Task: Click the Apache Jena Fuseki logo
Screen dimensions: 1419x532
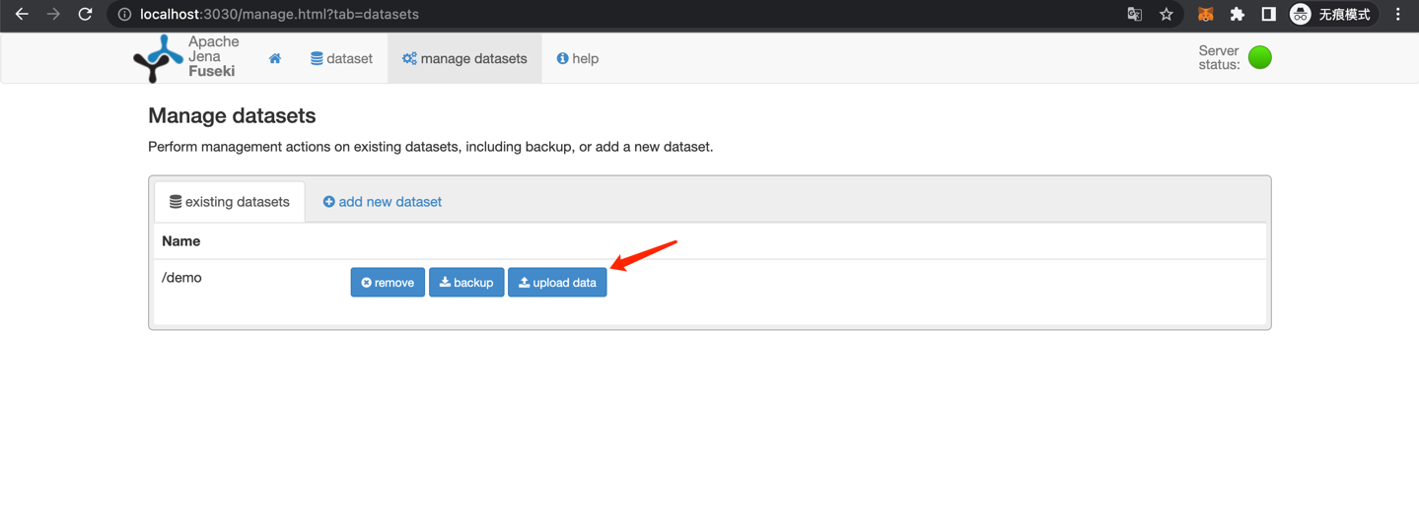Action: 187,58
